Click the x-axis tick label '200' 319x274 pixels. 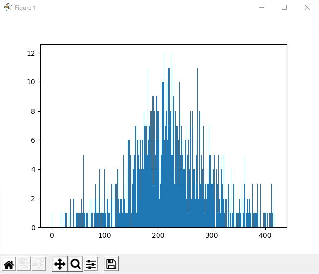click(x=158, y=235)
